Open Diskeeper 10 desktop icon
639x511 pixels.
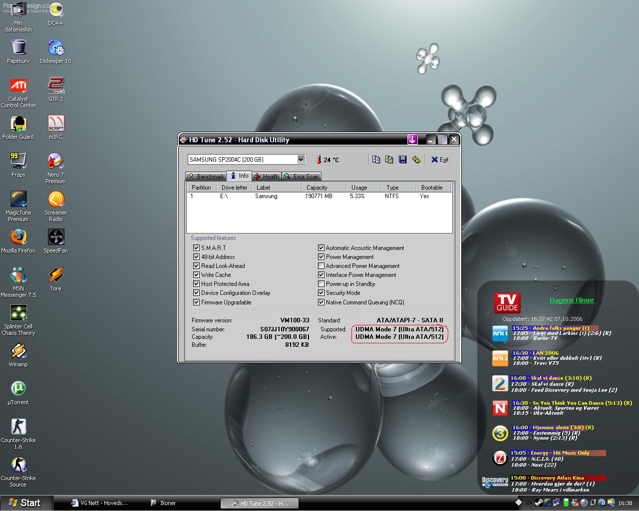[55, 52]
